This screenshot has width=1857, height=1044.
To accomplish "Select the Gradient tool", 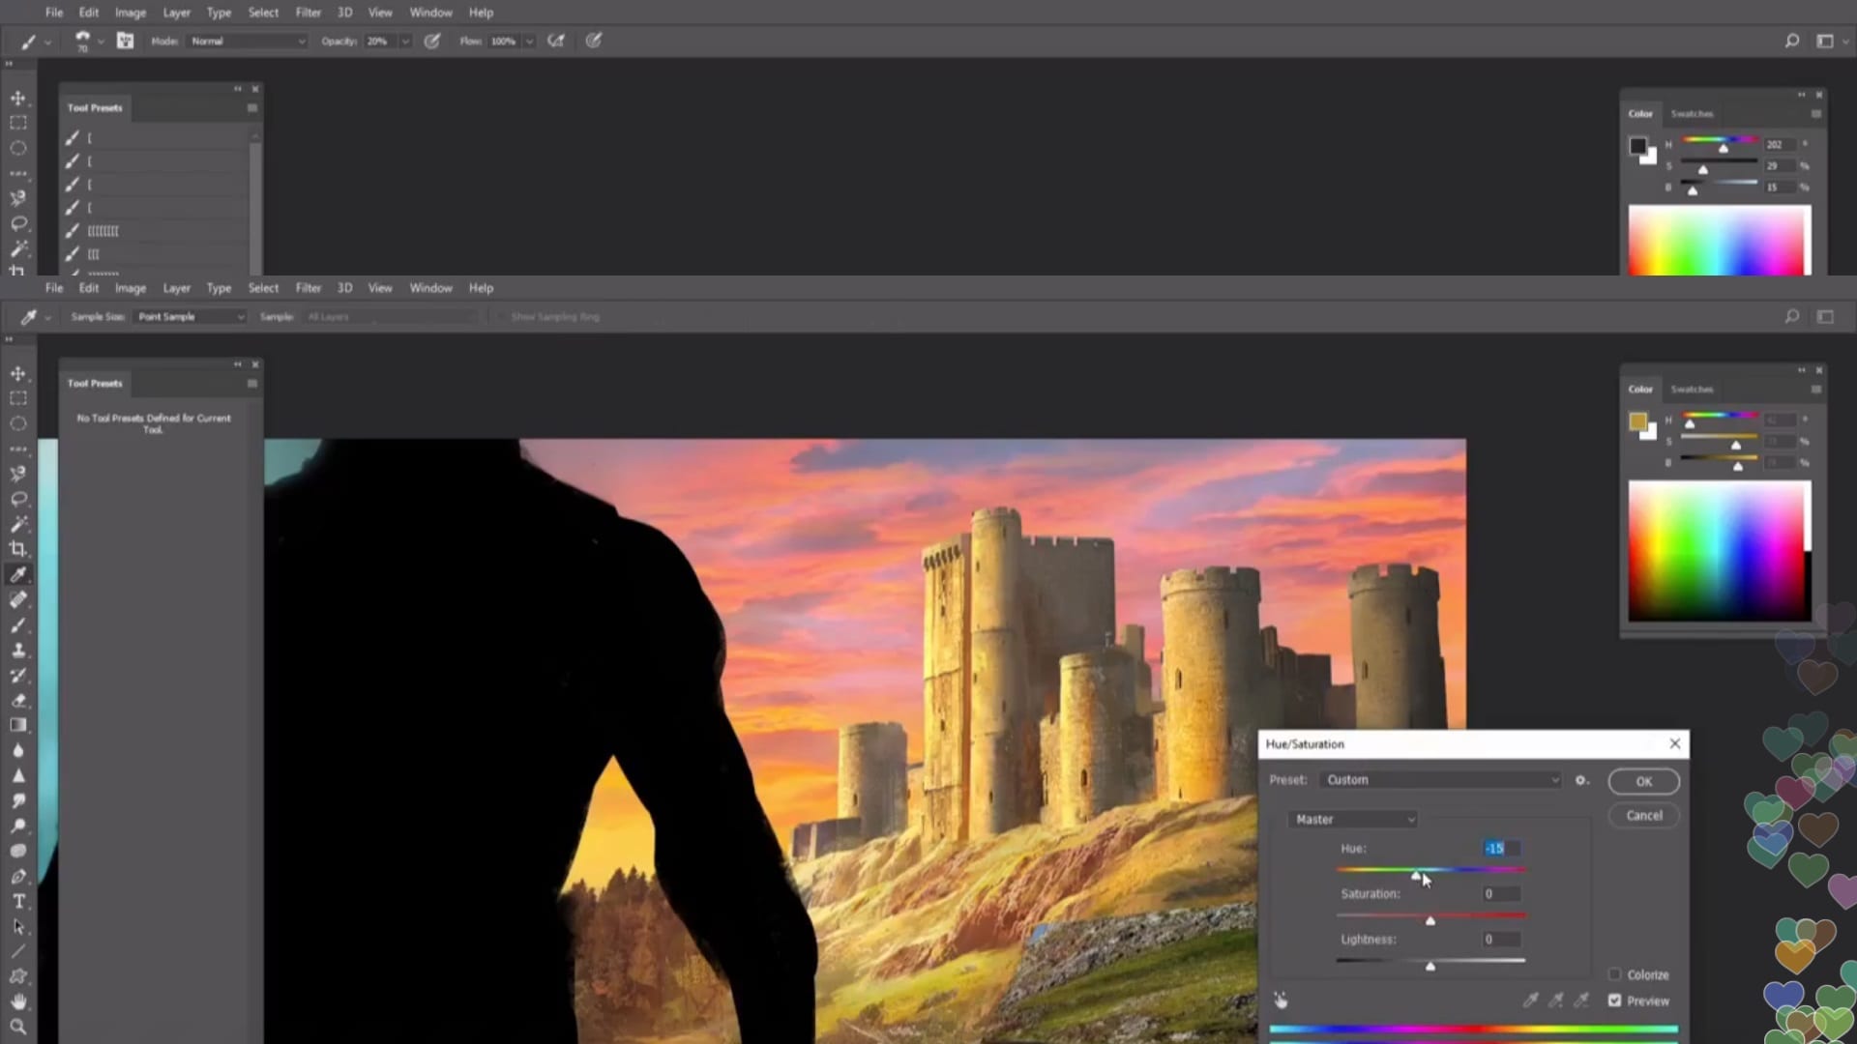I will (x=18, y=725).
